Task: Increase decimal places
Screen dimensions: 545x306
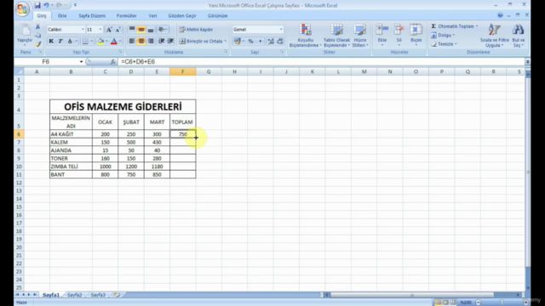Action: click(271, 42)
